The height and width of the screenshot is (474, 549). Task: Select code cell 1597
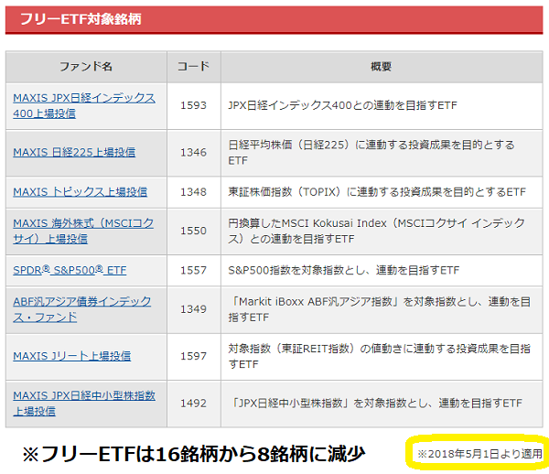point(194,356)
